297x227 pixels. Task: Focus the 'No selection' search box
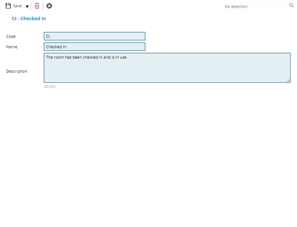click(252, 6)
